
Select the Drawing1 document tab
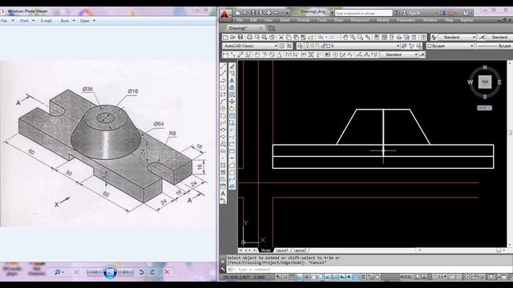[243, 28]
